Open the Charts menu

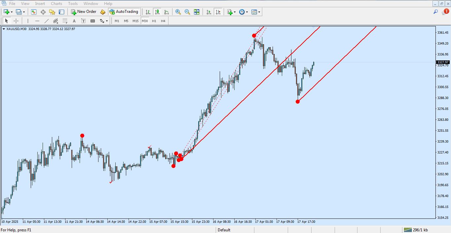pos(56,4)
